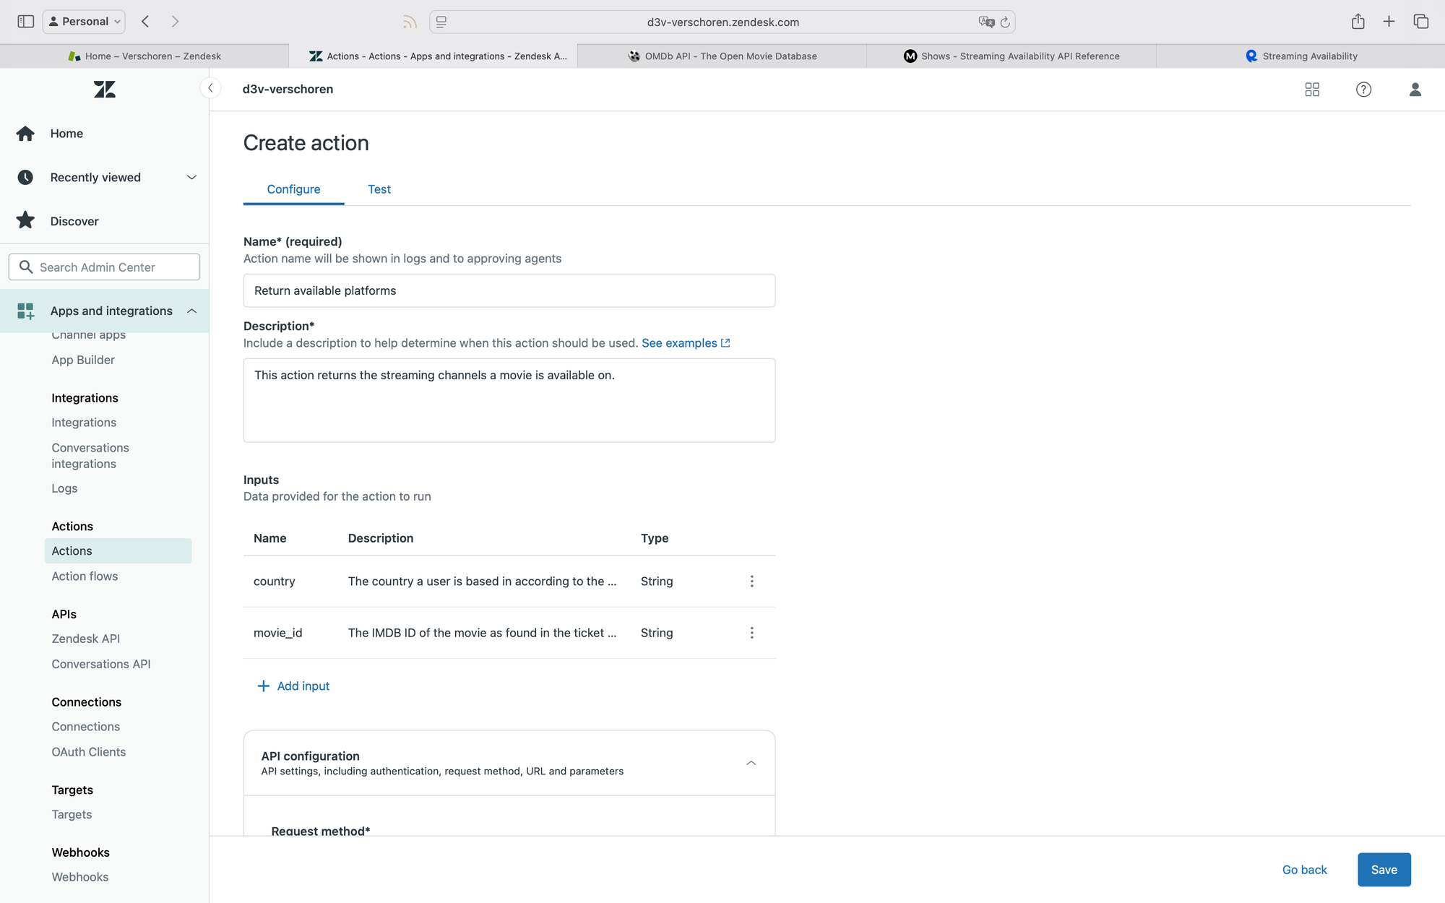Open the help question mark icon

(1363, 90)
